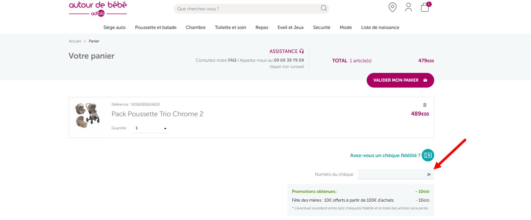Screen dimensions: 531x220
Task: Open the FAQ link
Action: pyautogui.click(x=232, y=60)
